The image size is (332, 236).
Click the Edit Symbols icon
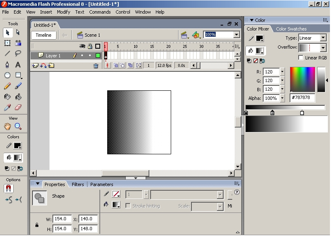(196, 35)
